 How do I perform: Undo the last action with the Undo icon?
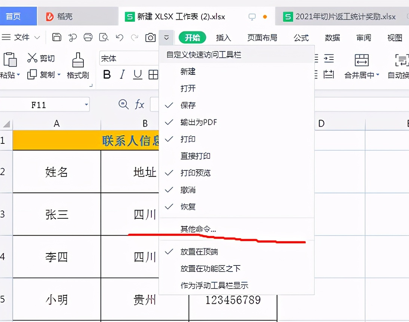pyautogui.click(x=119, y=37)
